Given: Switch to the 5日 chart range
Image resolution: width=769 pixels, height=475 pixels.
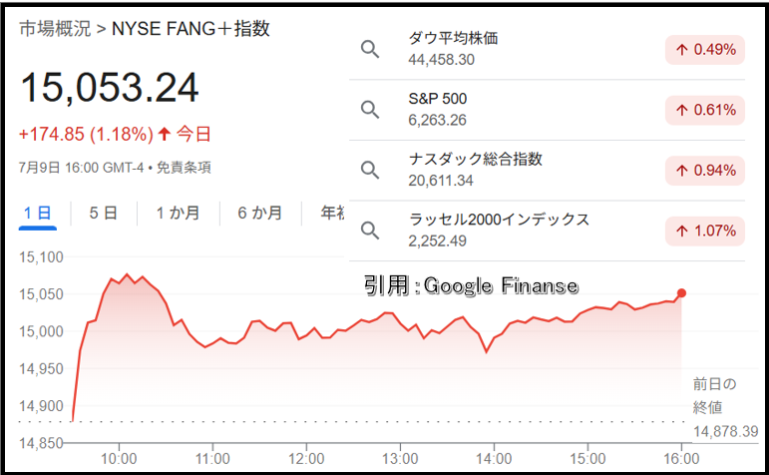Looking at the screenshot, I should click(x=104, y=214).
